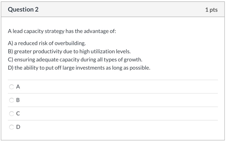Click the letter B answer label
The width and height of the screenshot is (227, 142).
coord(18,100)
